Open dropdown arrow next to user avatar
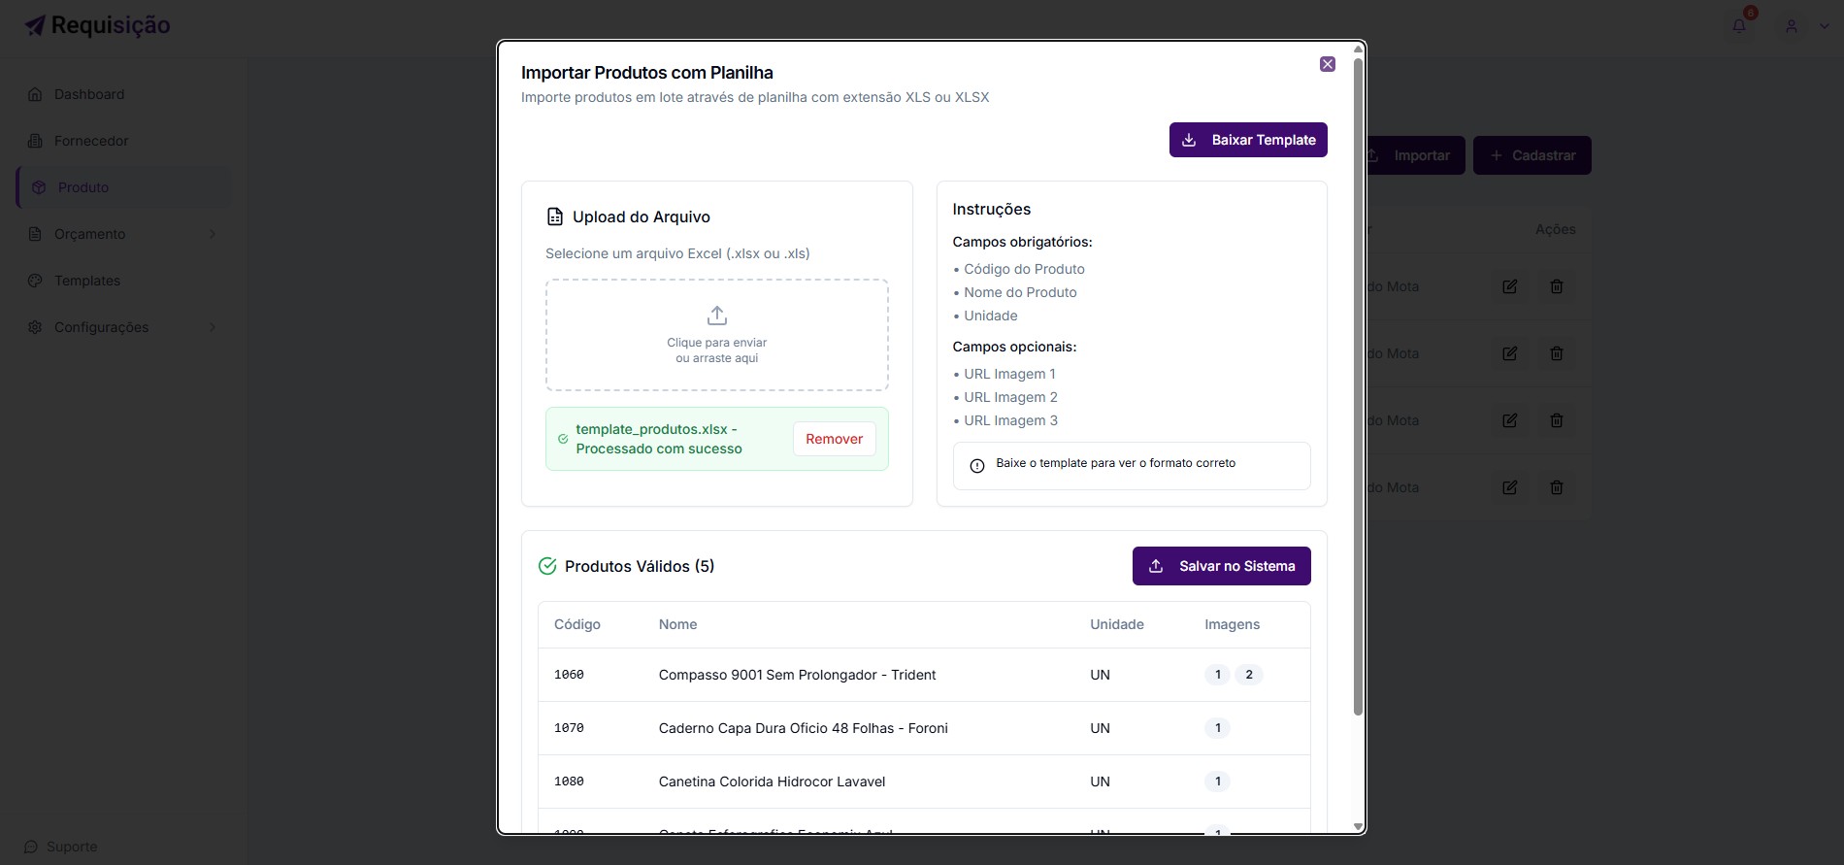Image resolution: width=1844 pixels, height=865 pixels. click(x=1824, y=26)
